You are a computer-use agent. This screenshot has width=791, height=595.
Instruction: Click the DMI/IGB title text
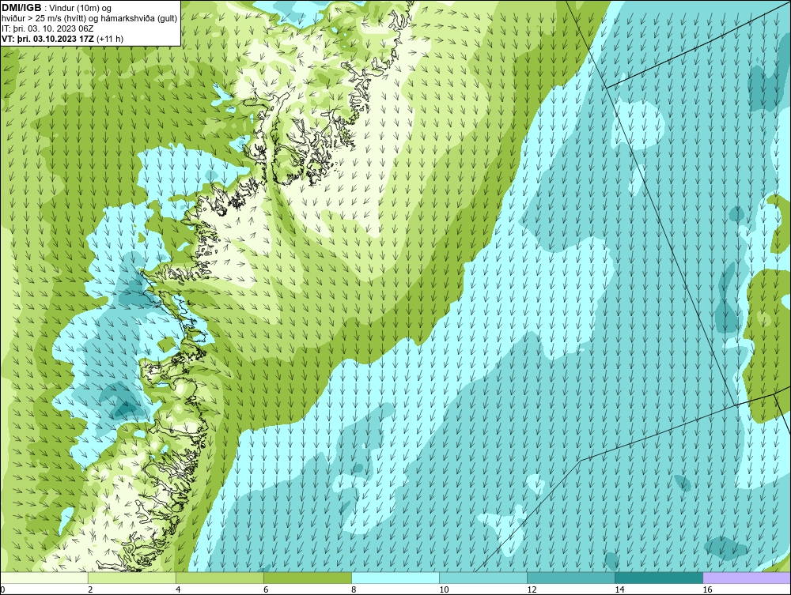(x=21, y=8)
